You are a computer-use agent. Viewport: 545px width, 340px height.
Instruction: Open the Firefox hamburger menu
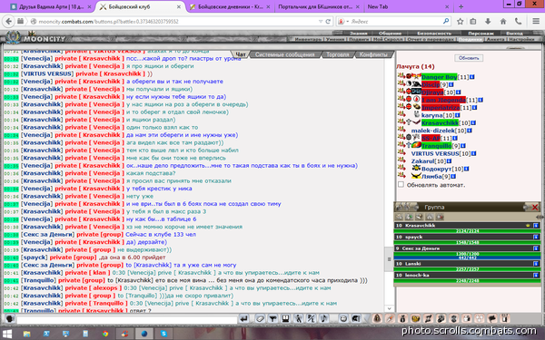tap(536, 22)
